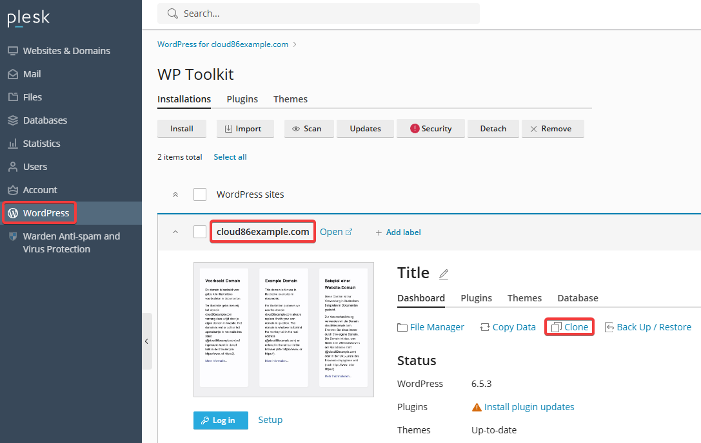The height and width of the screenshot is (443, 701).
Task: Click the red Security alert icon
Action: (x=415, y=128)
